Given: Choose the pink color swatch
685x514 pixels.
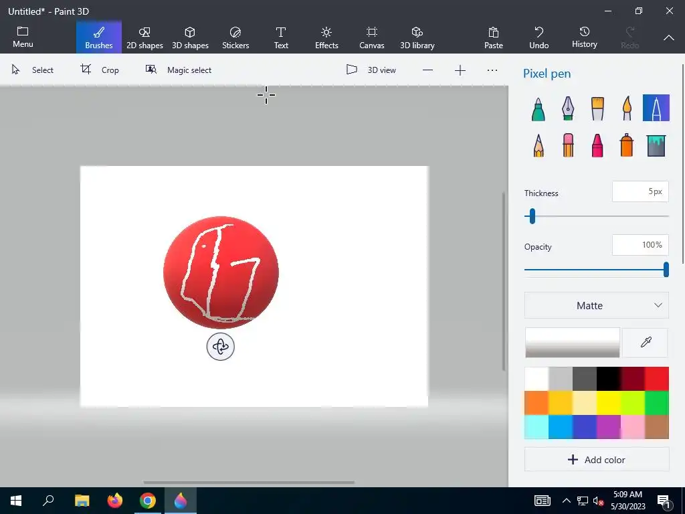Looking at the screenshot, I should pyautogui.click(x=633, y=426).
